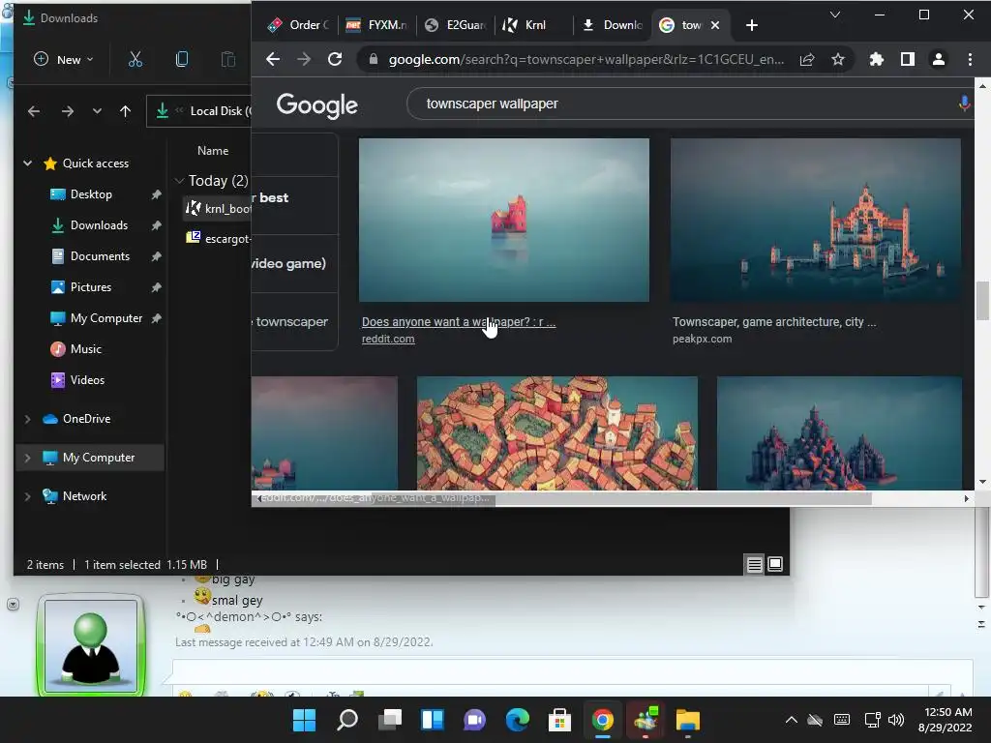Reload the Google search page
This screenshot has width=991, height=743.
[x=335, y=59]
